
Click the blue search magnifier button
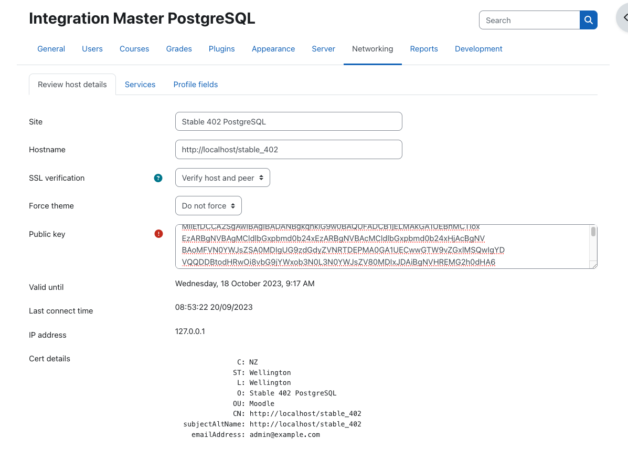click(588, 20)
